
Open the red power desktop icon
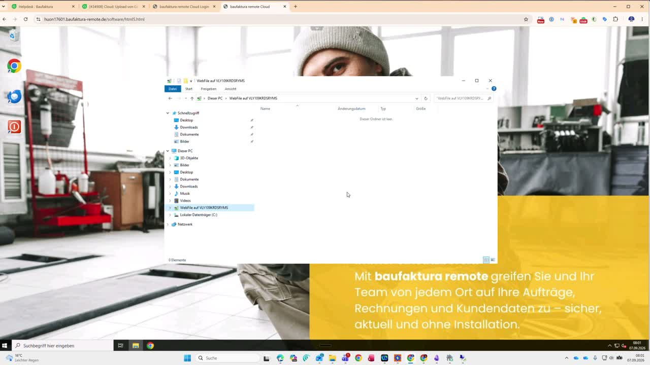point(14,127)
